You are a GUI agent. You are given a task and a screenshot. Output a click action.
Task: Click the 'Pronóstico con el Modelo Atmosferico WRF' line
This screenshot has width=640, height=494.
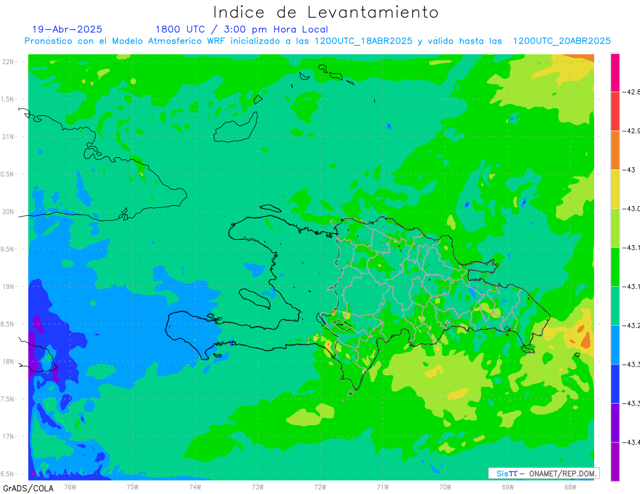click(317, 41)
